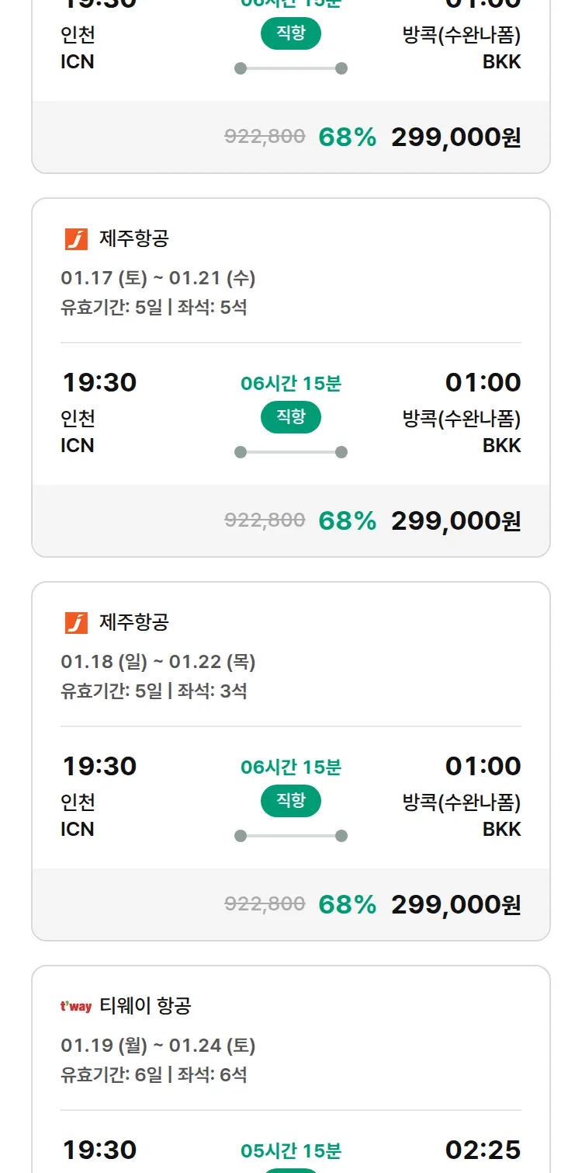The width and height of the screenshot is (582, 1173).
Task: Open the 제주항공 flight for 01.18 (일)
Action: tap(134, 623)
